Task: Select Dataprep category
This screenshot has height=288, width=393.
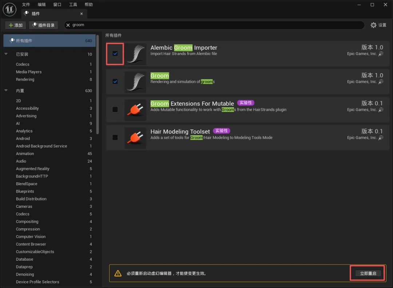Action: 49,266
